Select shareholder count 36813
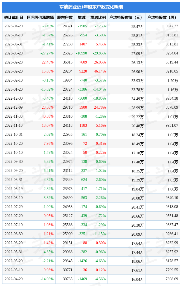This screenshot has width=180, height=286. click(68, 62)
